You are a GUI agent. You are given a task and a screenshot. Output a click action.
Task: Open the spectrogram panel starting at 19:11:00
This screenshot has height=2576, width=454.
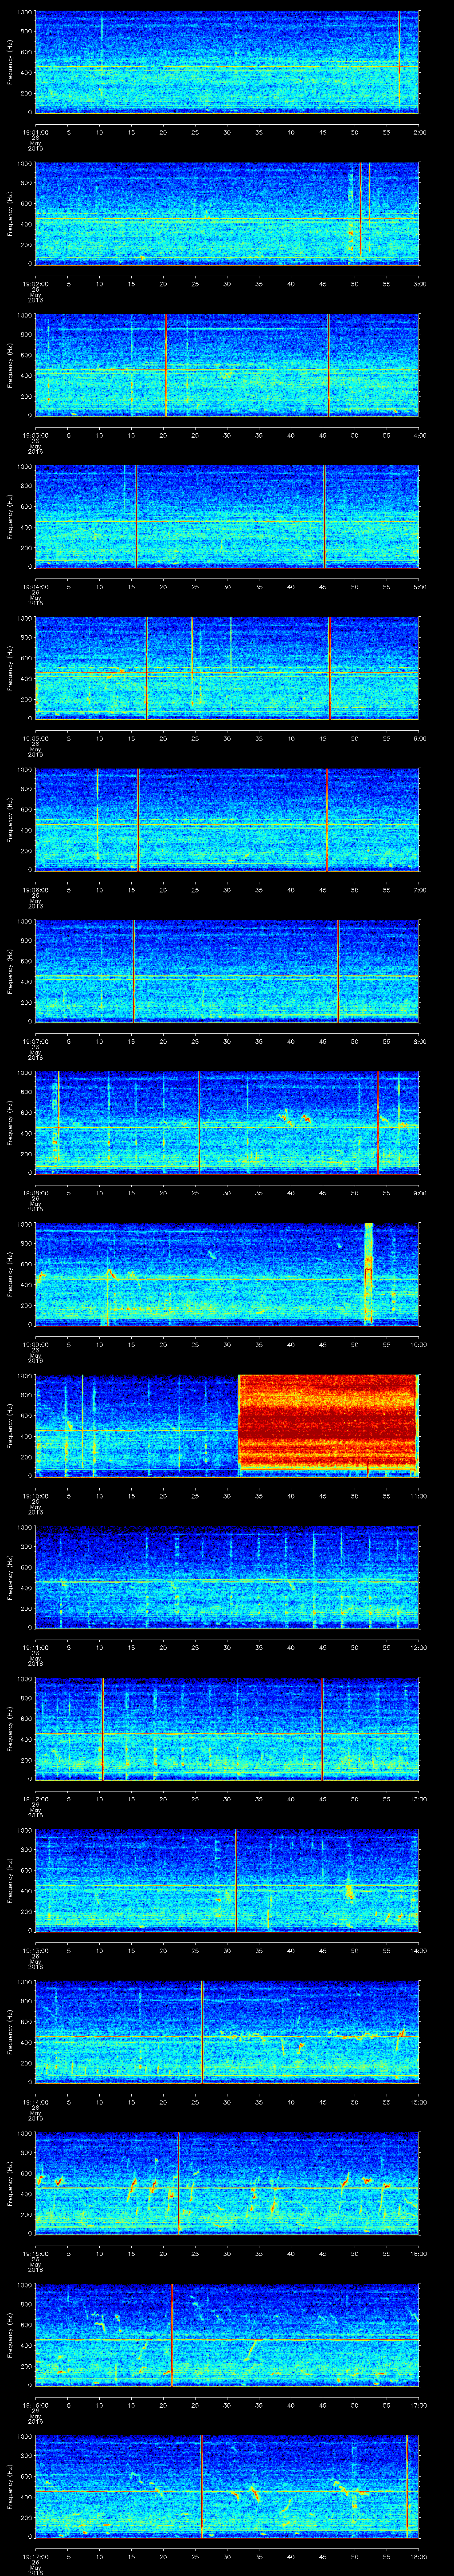(x=227, y=1578)
